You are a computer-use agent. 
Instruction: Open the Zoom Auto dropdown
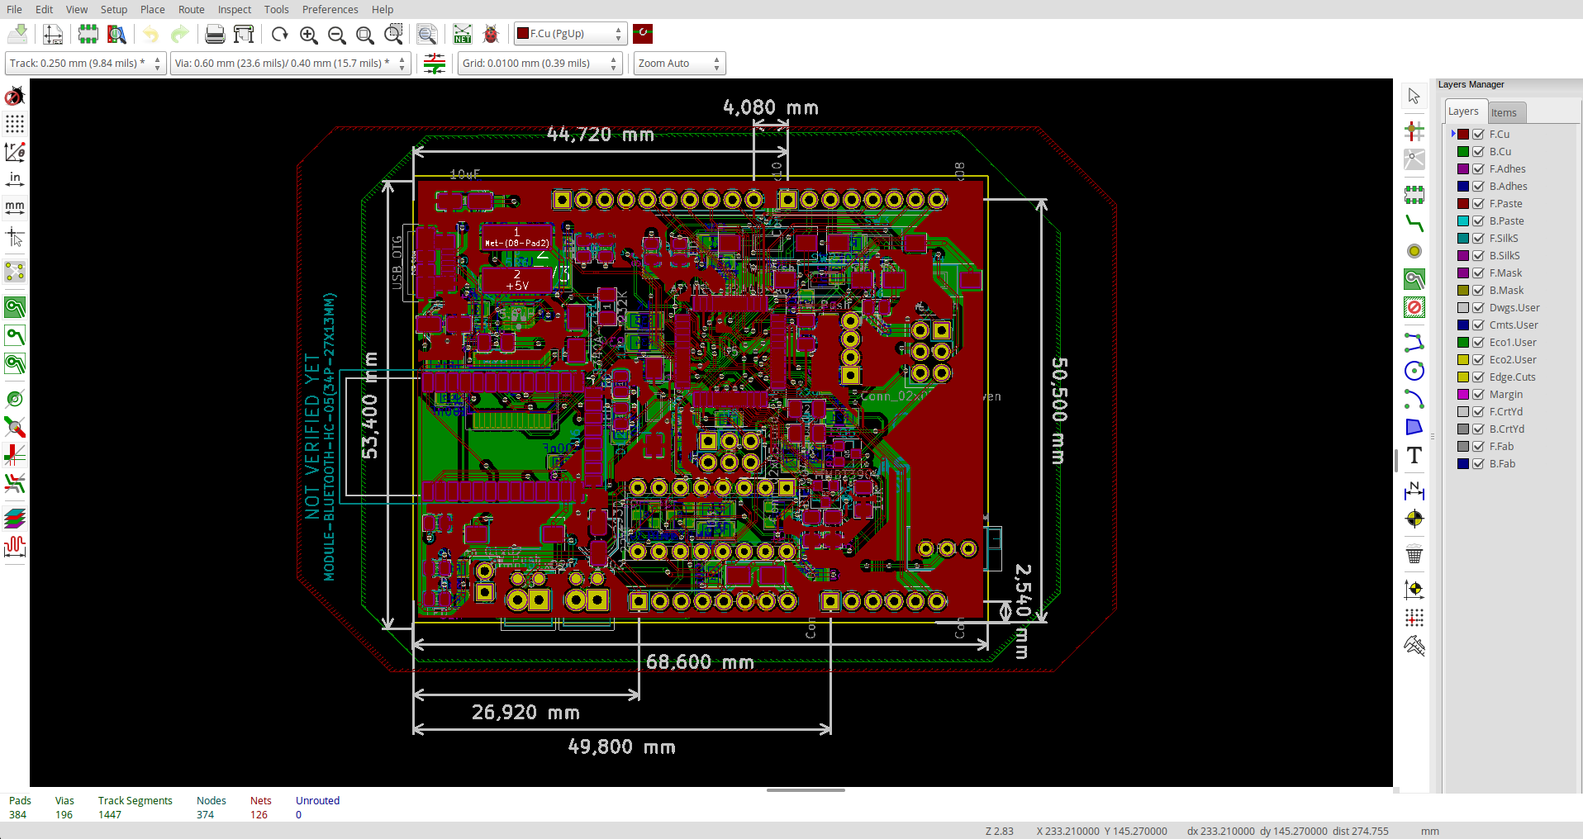[680, 64]
